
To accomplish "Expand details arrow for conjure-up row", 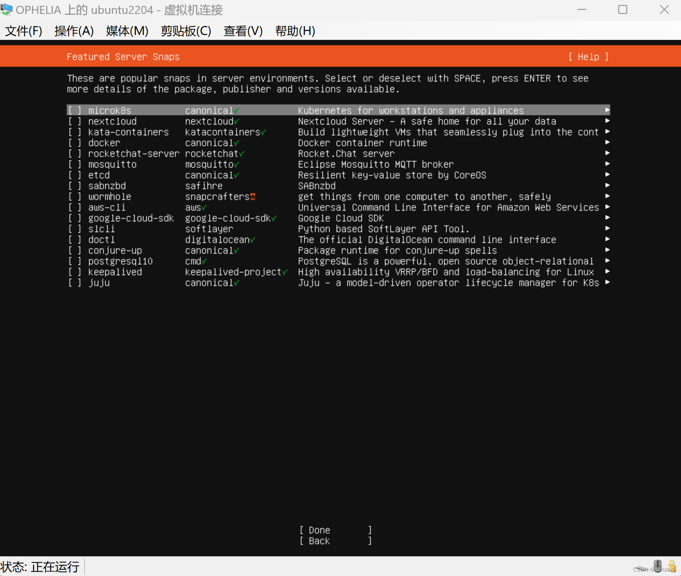I will [607, 250].
